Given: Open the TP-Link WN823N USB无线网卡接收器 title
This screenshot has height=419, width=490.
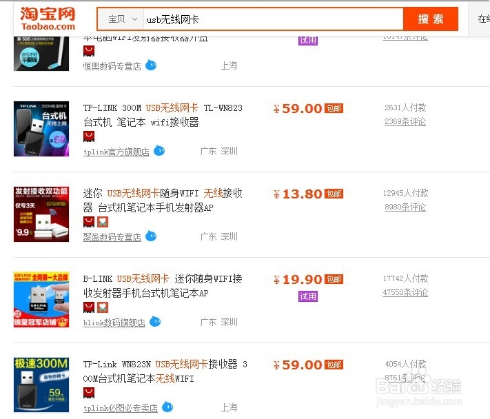Looking at the screenshot, I should pyautogui.click(x=165, y=371).
